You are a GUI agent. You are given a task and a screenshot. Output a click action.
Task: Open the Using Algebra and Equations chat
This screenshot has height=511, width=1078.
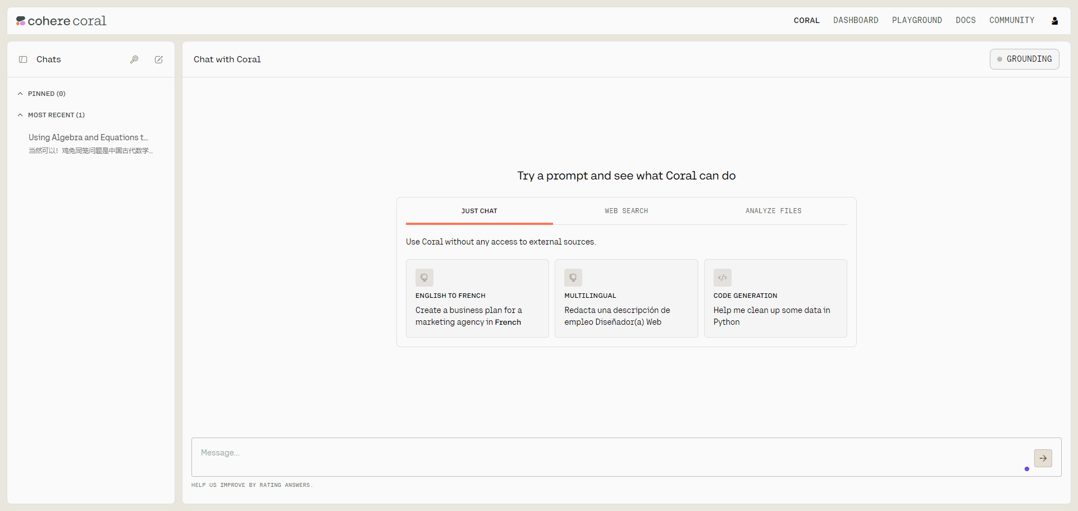91,144
